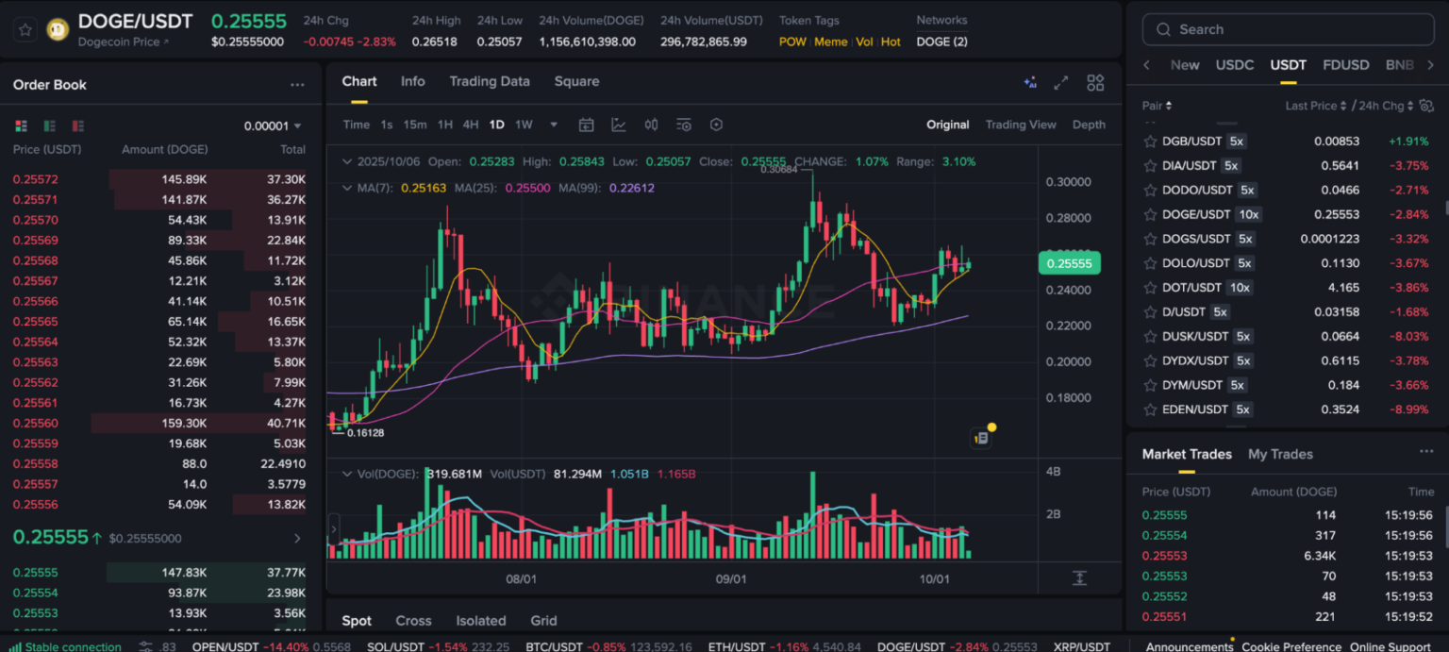1449x652 pixels.
Task: Click the volume pane resize control
Action: [x=1079, y=577]
